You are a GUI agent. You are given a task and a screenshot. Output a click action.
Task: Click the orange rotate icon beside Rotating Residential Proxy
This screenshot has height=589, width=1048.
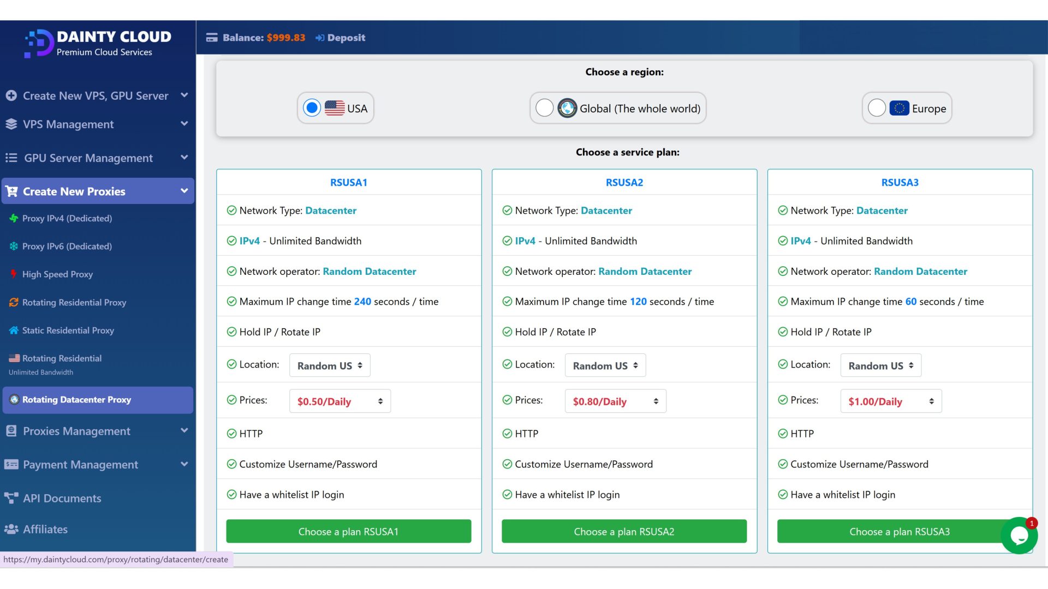pos(14,302)
